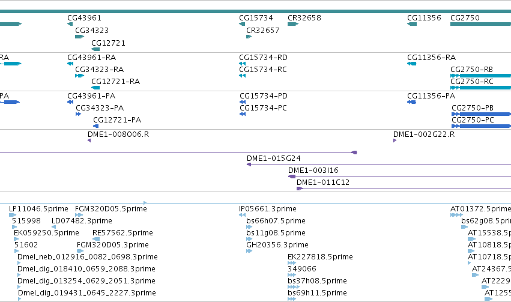
Task: Click the AT01372.5prime EST glyph
Action: click(456, 215)
